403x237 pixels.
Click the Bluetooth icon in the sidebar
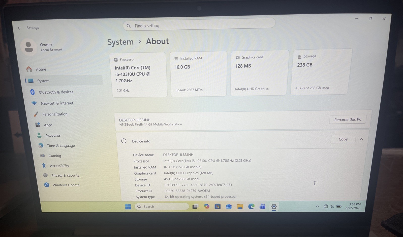[33, 92]
